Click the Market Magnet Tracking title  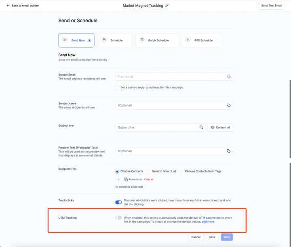pyautogui.click(x=143, y=6)
